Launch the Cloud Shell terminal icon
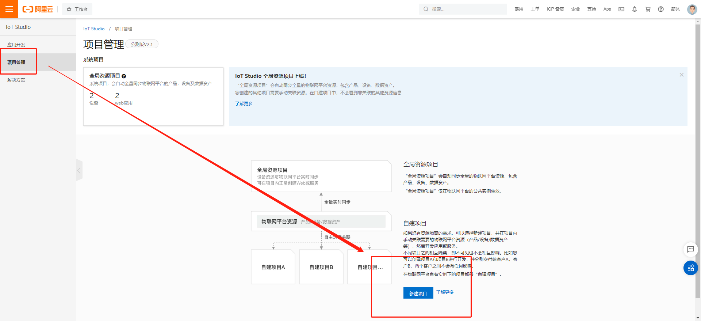The image size is (701, 322). click(621, 9)
